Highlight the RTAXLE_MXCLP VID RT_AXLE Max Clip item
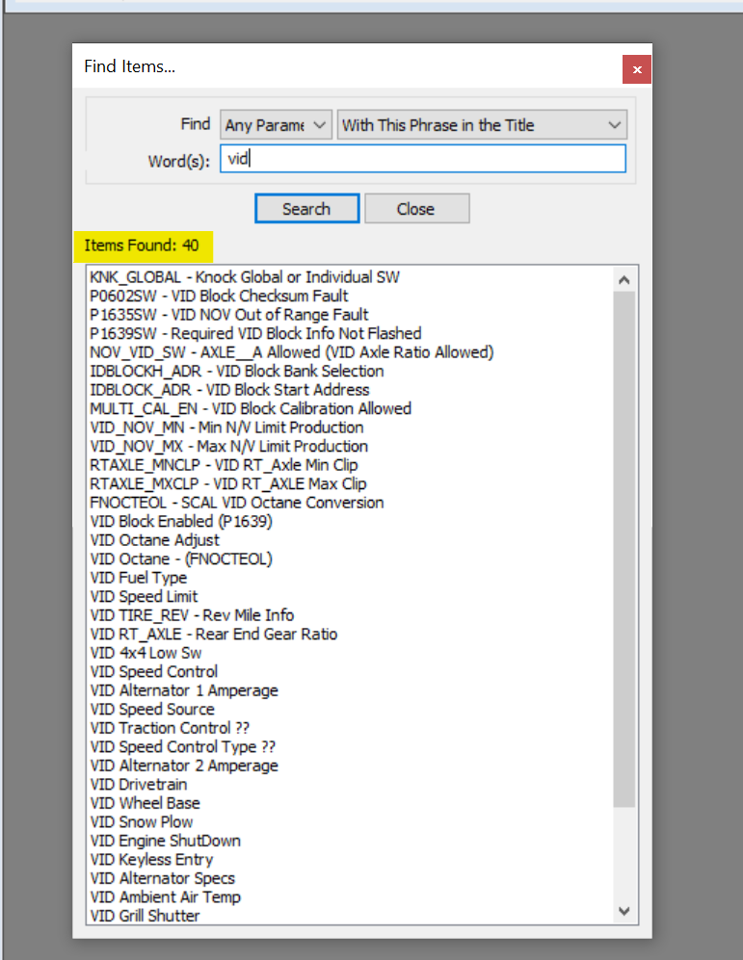Screen dimensions: 743x960 [x=227, y=483]
